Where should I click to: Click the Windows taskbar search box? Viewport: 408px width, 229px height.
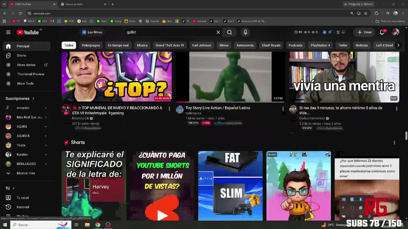click(x=40, y=225)
